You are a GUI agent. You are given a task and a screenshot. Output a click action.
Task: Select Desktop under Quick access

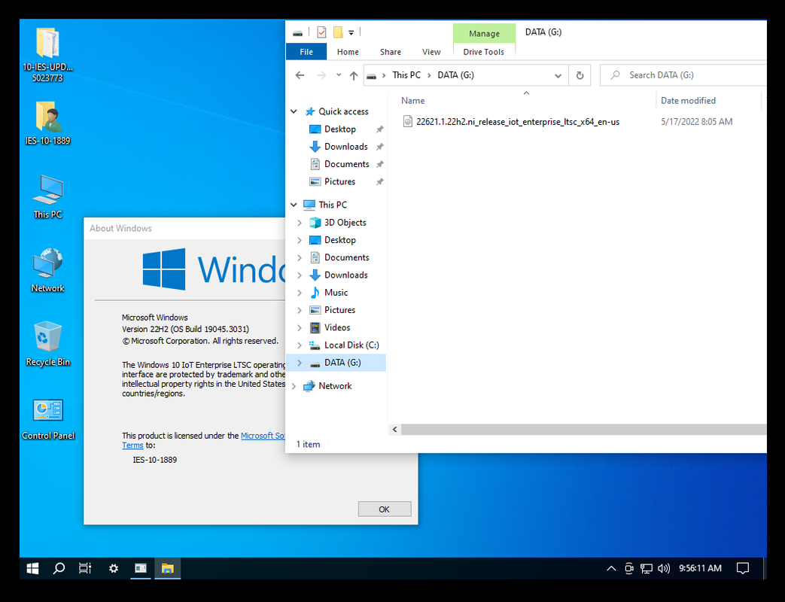click(340, 129)
